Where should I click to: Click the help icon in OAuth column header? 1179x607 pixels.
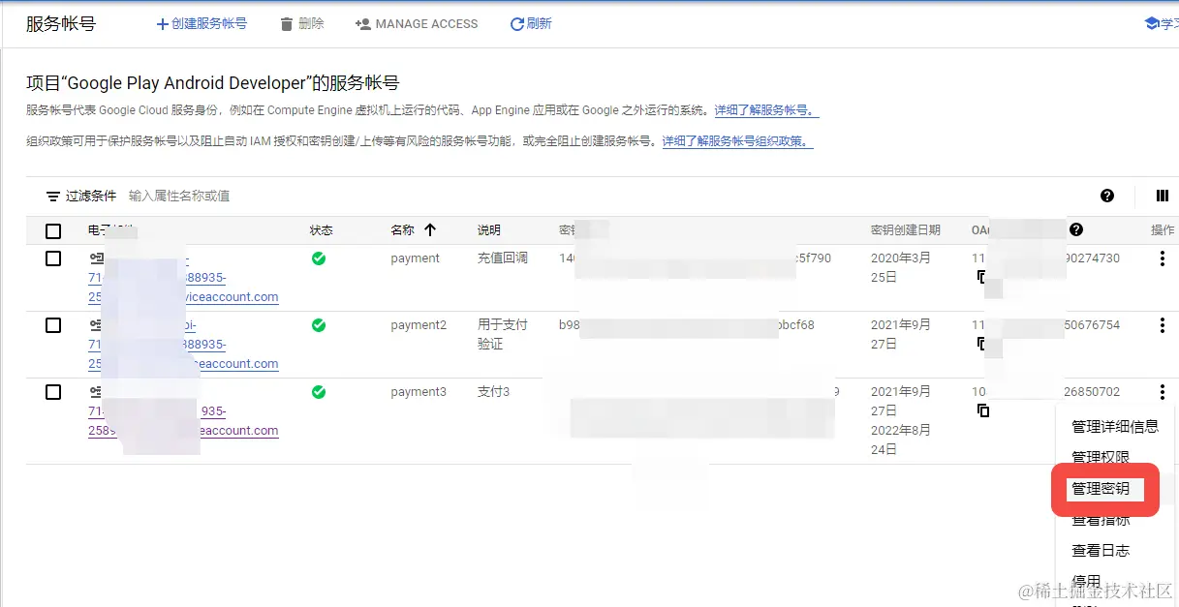point(1076,229)
